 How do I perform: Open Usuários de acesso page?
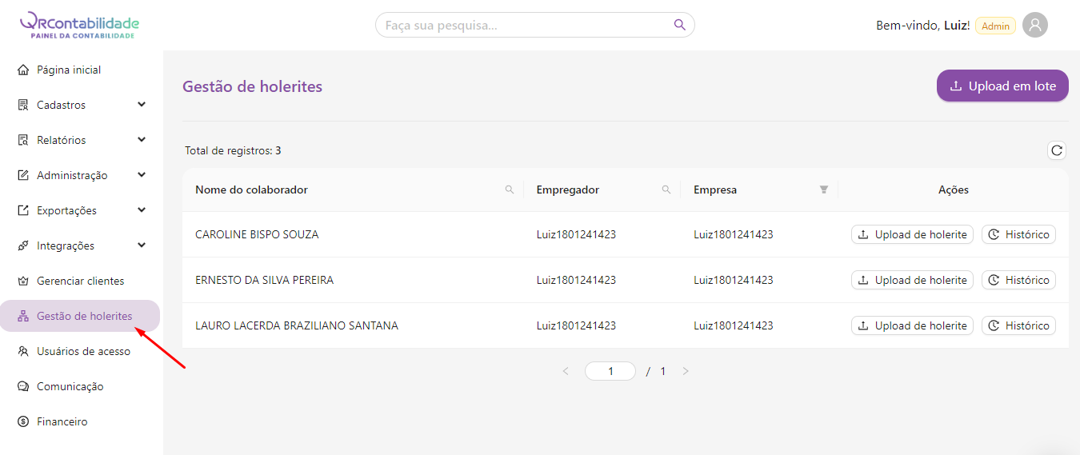pos(83,351)
